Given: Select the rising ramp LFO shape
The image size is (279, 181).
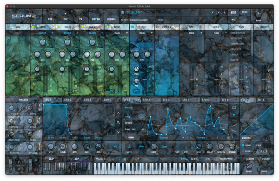Looking at the screenshot, I should point(234,125).
